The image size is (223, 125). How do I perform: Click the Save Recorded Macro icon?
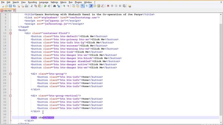pyautogui.click(x=124, y=6)
